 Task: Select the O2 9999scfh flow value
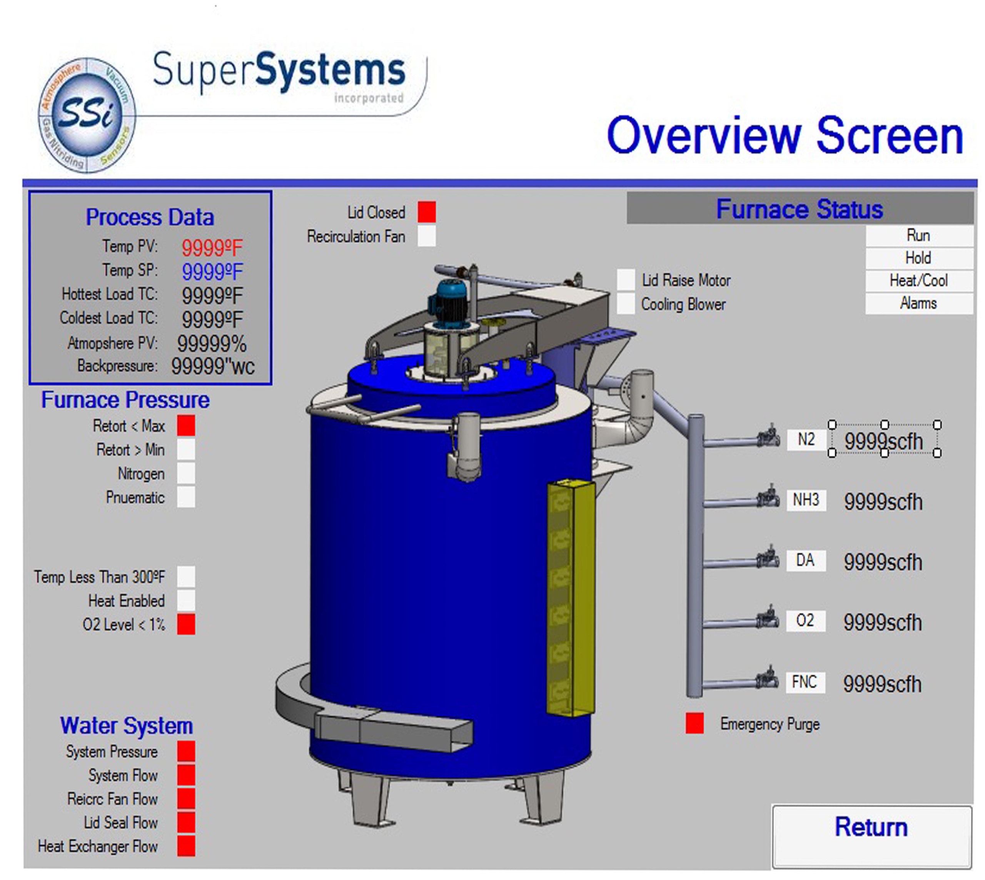[883, 623]
